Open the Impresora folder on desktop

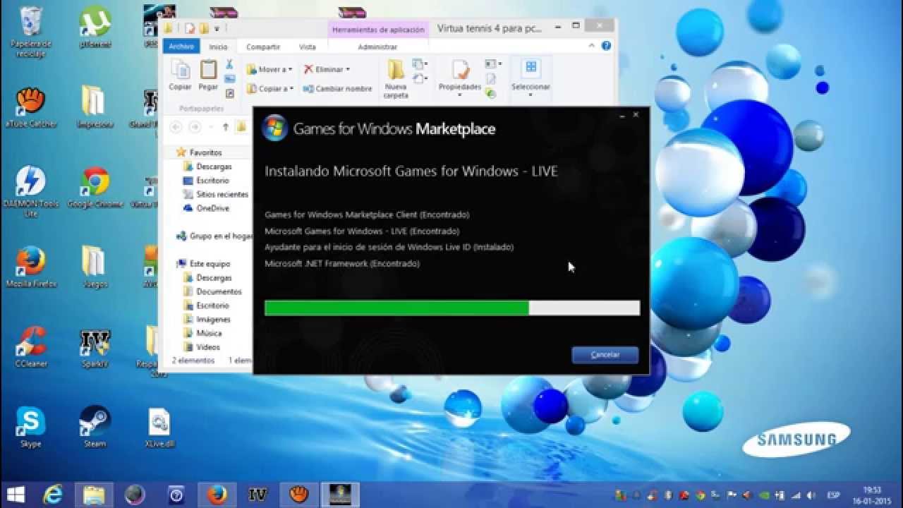click(x=95, y=108)
